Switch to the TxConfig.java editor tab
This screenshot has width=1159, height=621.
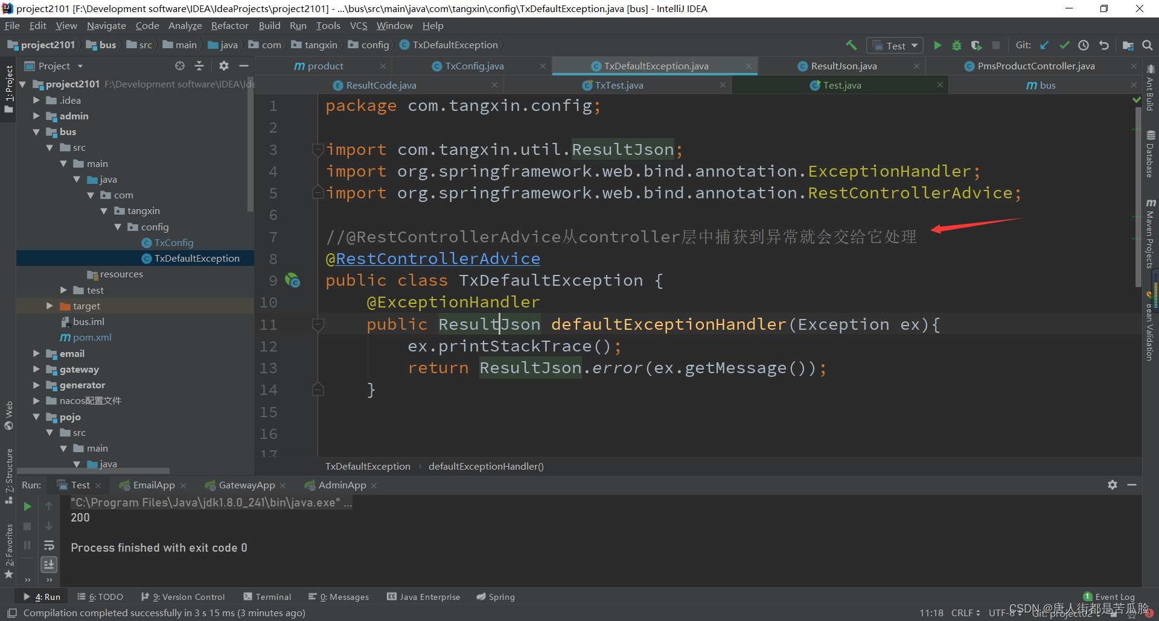click(474, 66)
